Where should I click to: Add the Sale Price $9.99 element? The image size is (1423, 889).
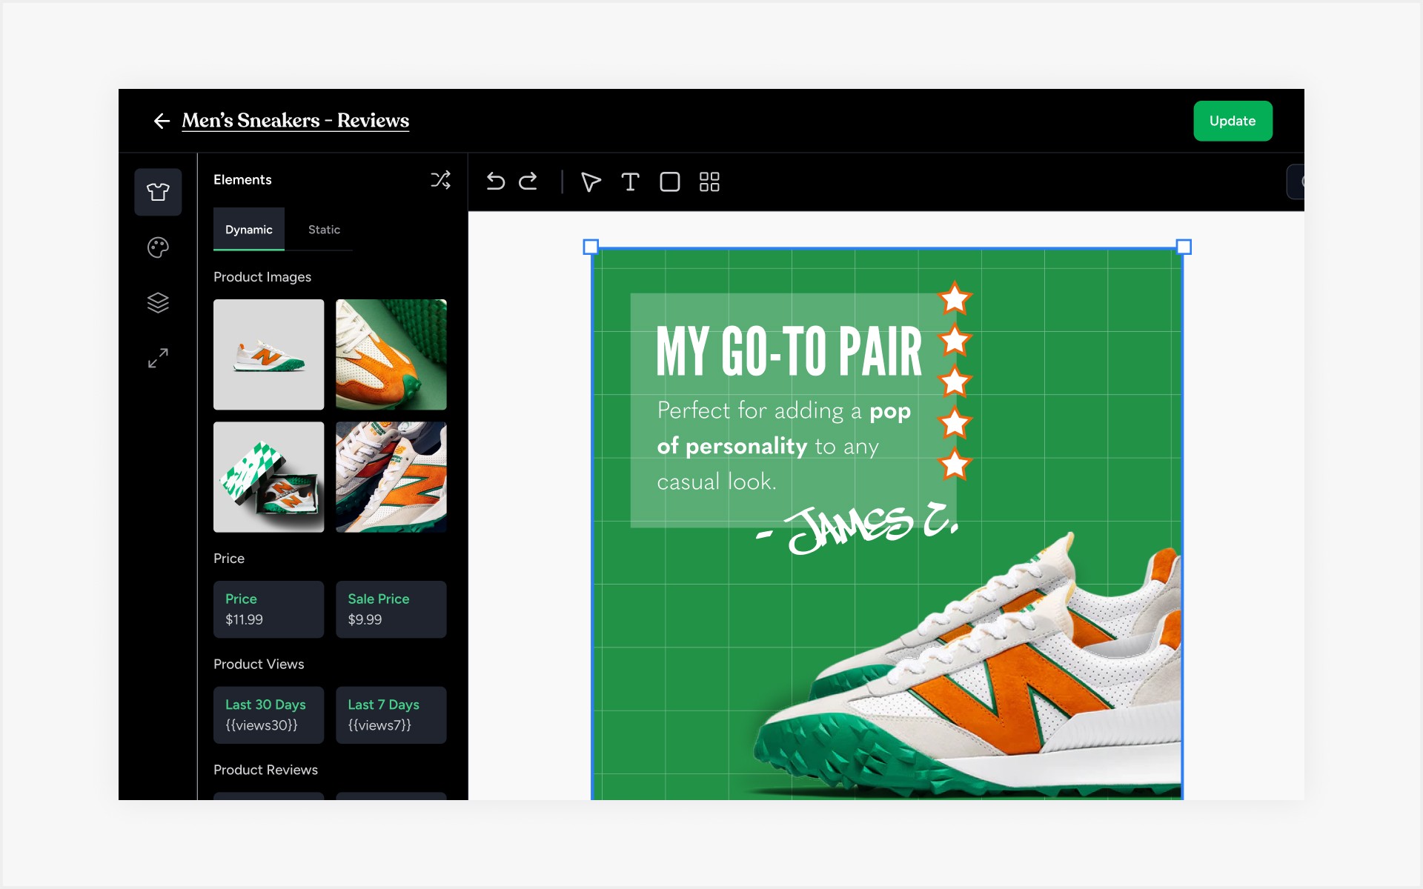point(391,609)
